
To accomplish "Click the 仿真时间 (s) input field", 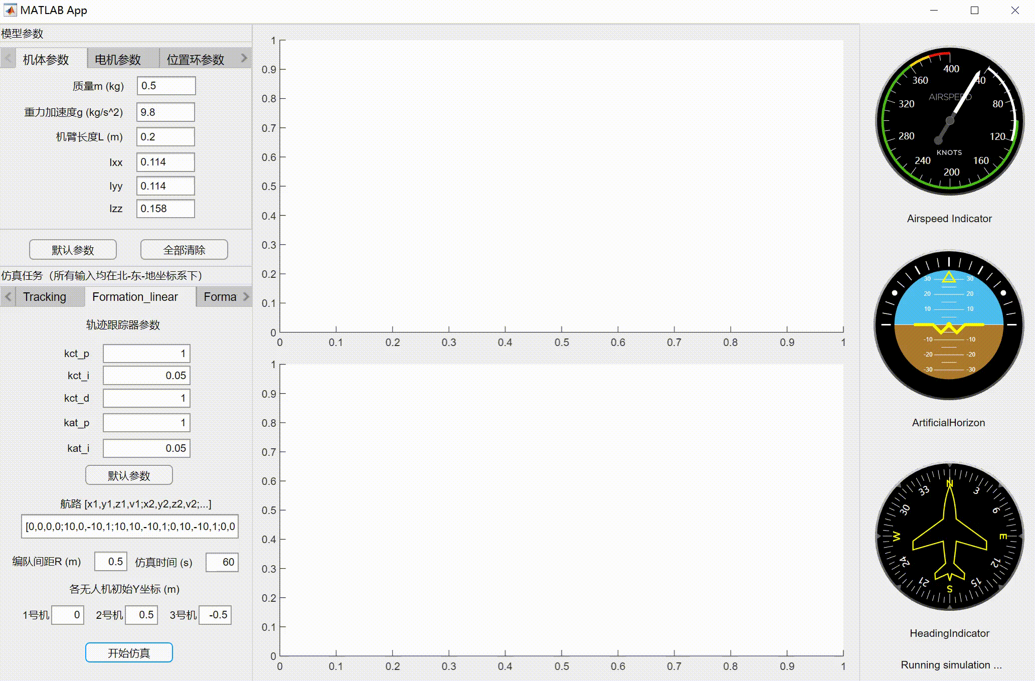I will [x=222, y=562].
